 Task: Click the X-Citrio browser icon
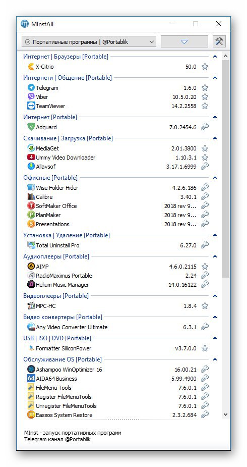[31, 67]
